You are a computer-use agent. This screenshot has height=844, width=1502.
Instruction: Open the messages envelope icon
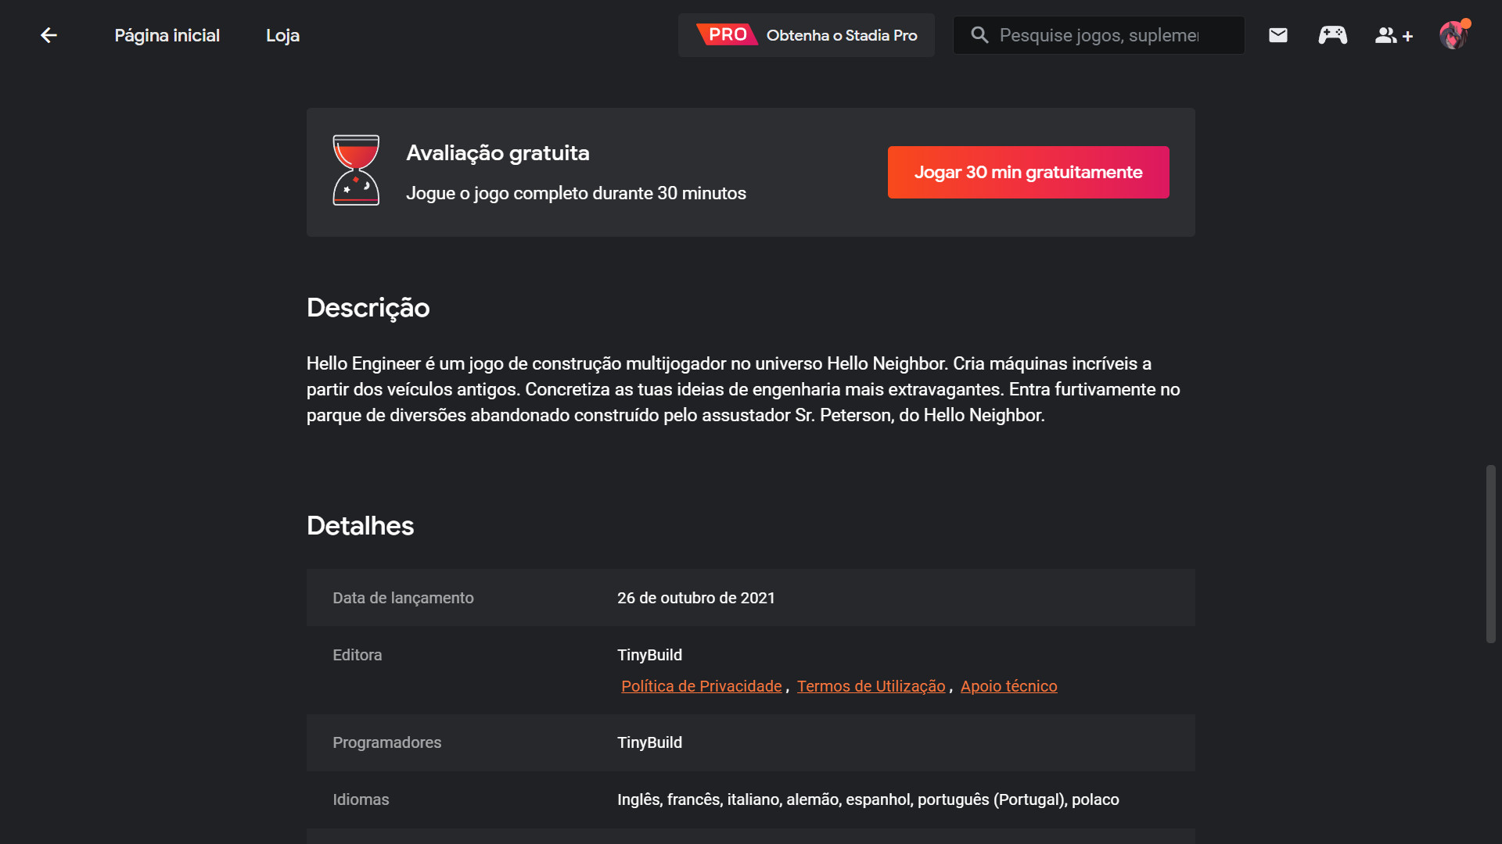tap(1278, 35)
